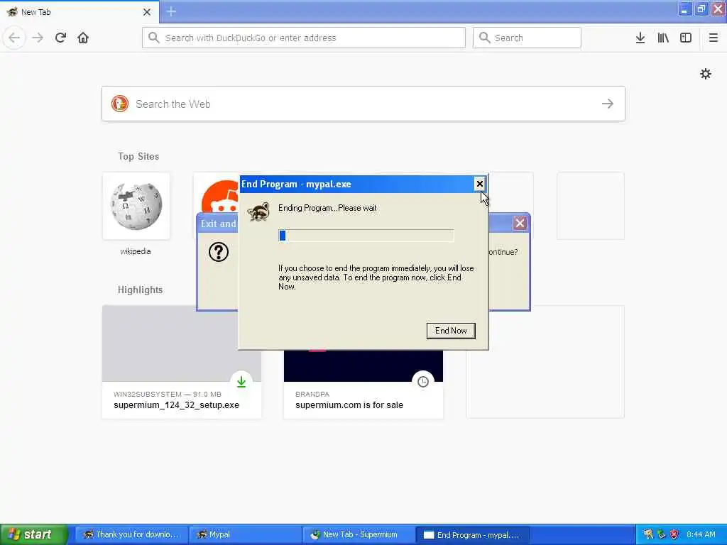This screenshot has width=727, height=545.
Task: Open a new tab with plus button
Action: [171, 11]
